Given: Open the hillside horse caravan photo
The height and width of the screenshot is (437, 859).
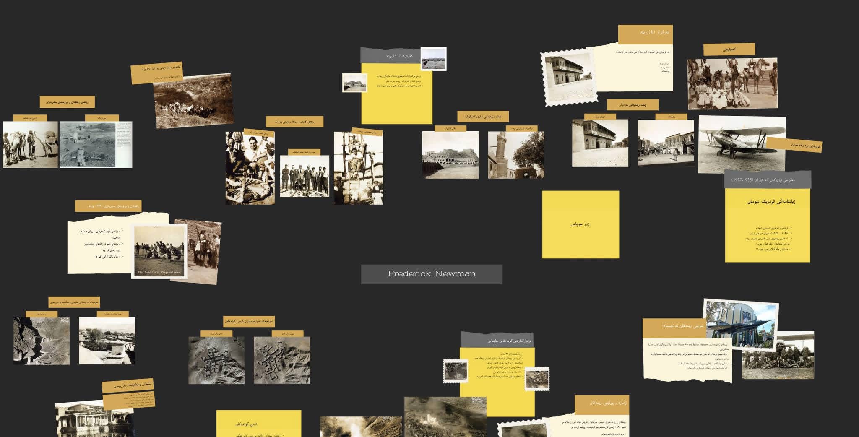Looking at the screenshot, I should (193, 101).
